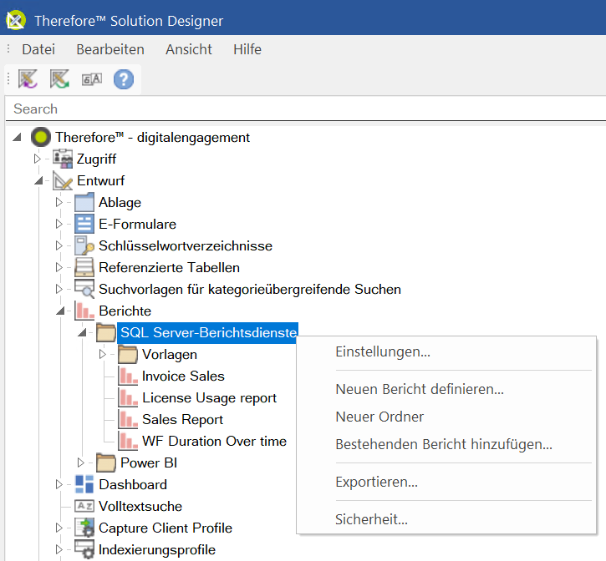The image size is (606, 561).
Task: Expand the Dashboard node
Action: pyautogui.click(x=59, y=484)
